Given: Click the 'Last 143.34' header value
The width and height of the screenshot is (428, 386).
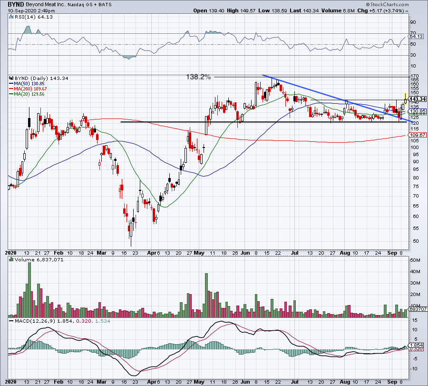Looking at the screenshot, I should click(x=304, y=10).
